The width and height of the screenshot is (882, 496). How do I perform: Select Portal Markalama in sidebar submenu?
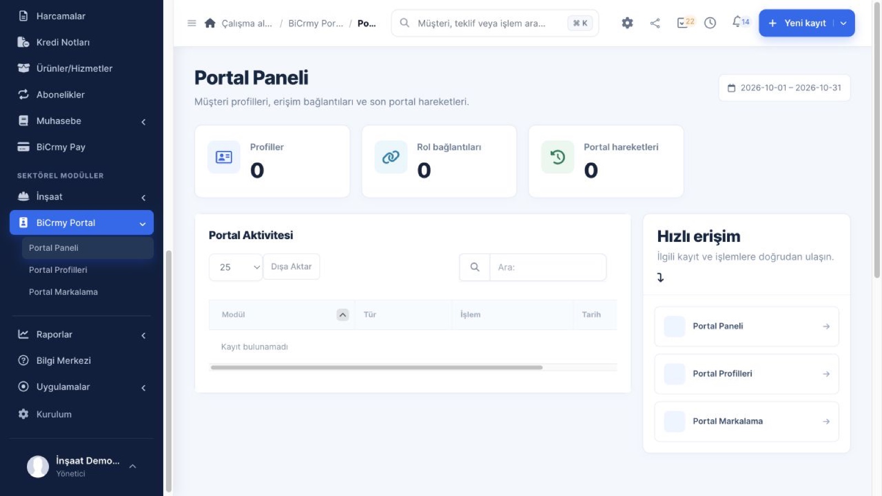pos(88,292)
